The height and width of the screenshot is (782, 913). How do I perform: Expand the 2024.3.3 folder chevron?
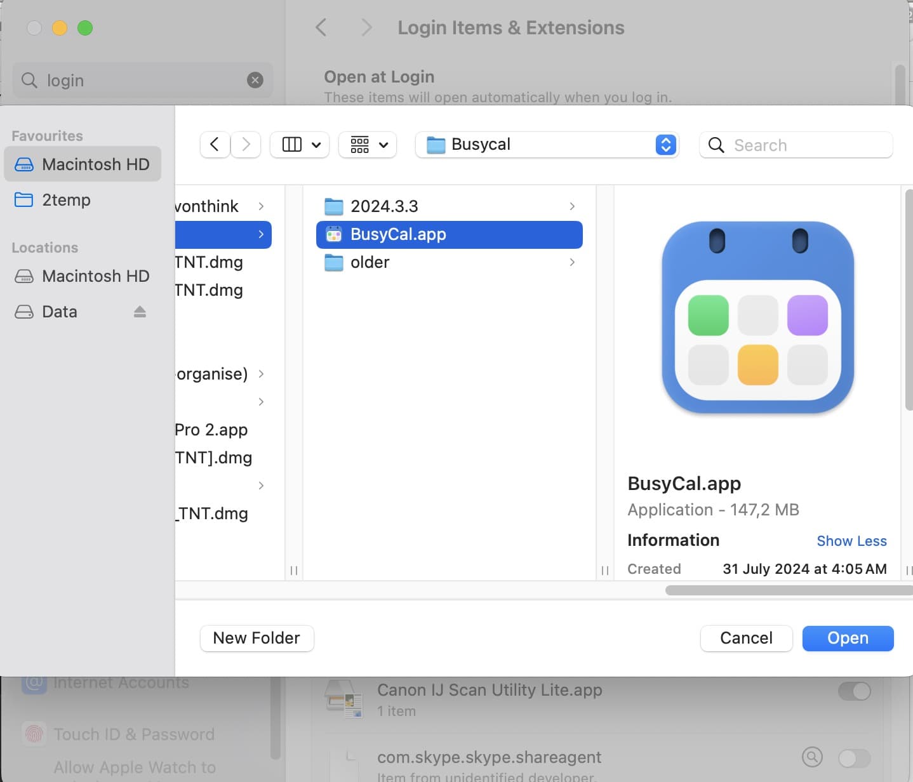pos(572,206)
